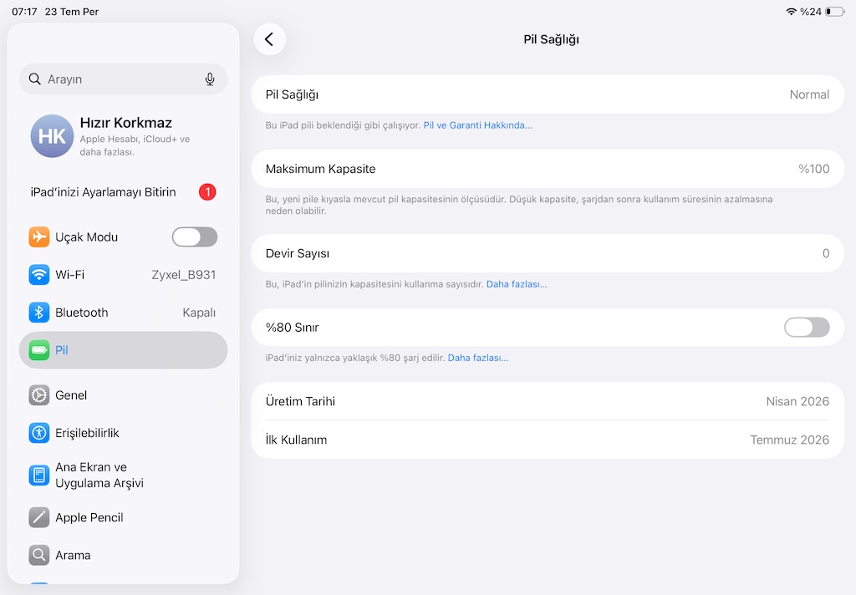Open Daha fazlası link under %80 Sınır
The height and width of the screenshot is (595, 856).
pyautogui.click(x=477, y=359)
